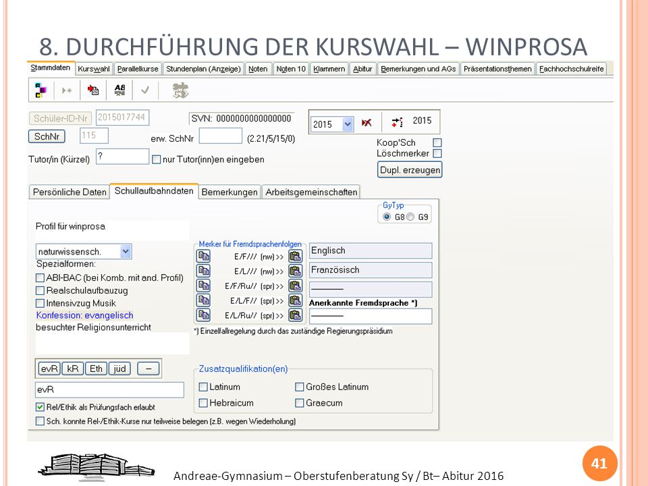Click the grey puzzle-piece toolbar icon

pyautogui.click(x=181, y=90)
